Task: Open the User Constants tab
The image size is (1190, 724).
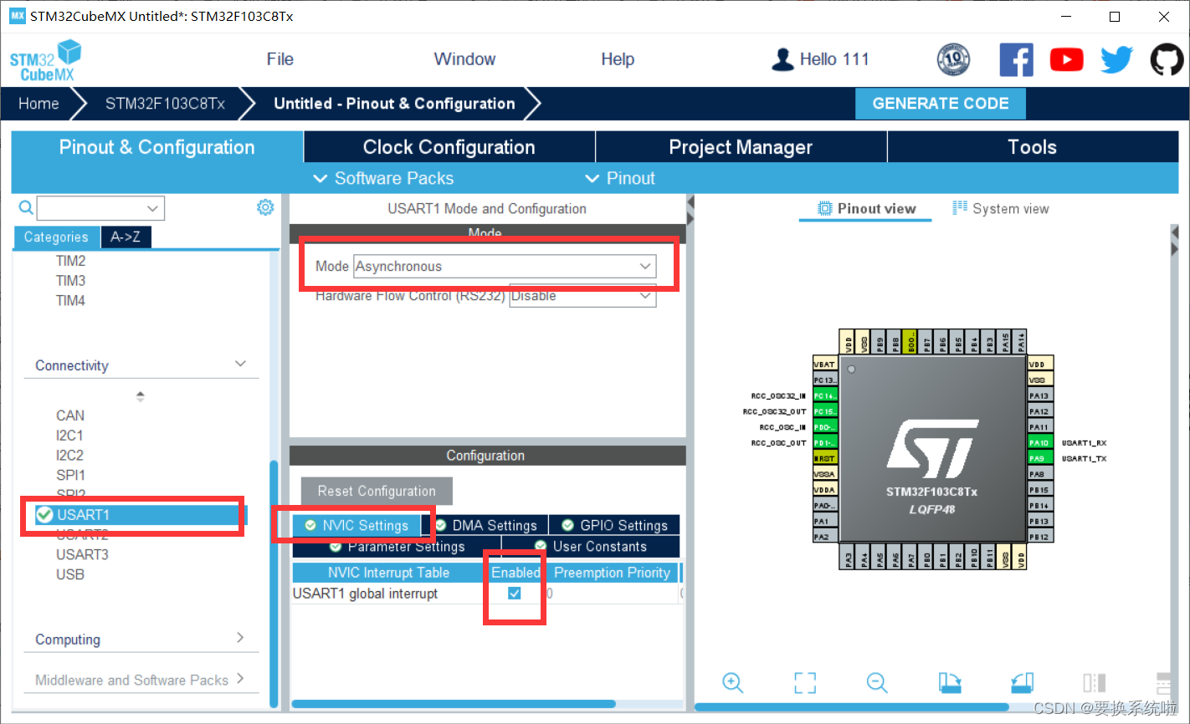Action: point(591,547)
